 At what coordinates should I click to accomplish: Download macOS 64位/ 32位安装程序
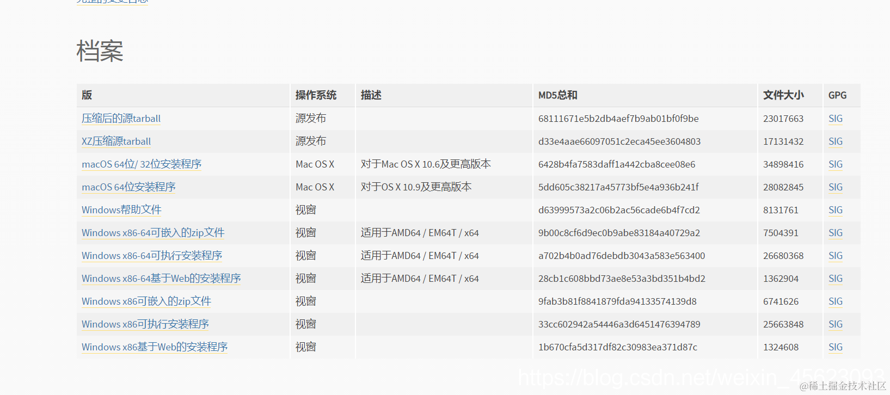(142, 164)
